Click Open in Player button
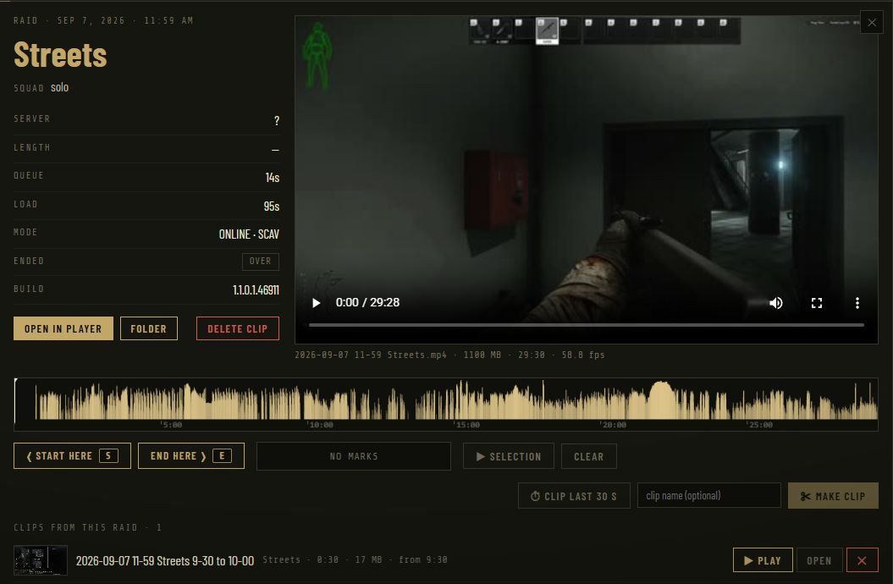This screenshot has width=893, height=584. click(x=63, y=328)
